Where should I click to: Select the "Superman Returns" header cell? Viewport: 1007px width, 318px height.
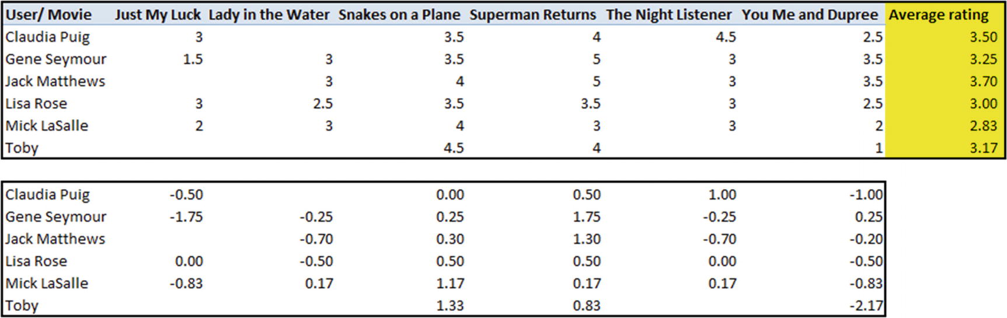[532, 15]
